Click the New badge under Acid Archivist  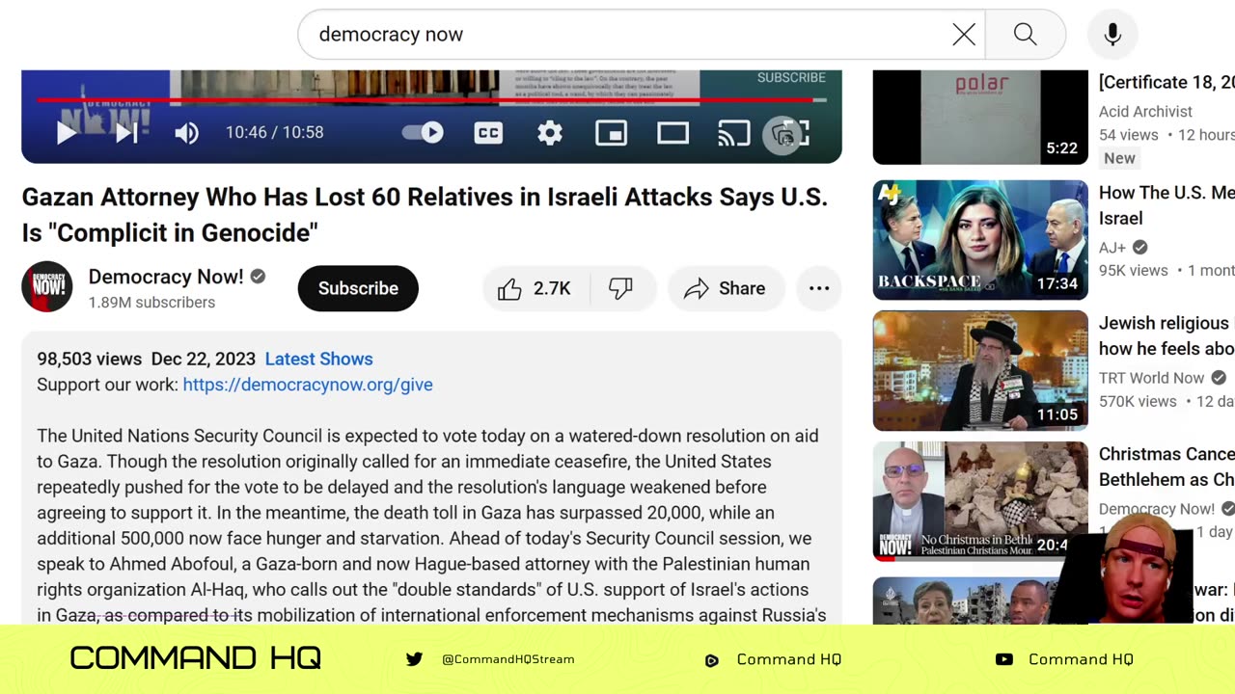pos(1119,158)
